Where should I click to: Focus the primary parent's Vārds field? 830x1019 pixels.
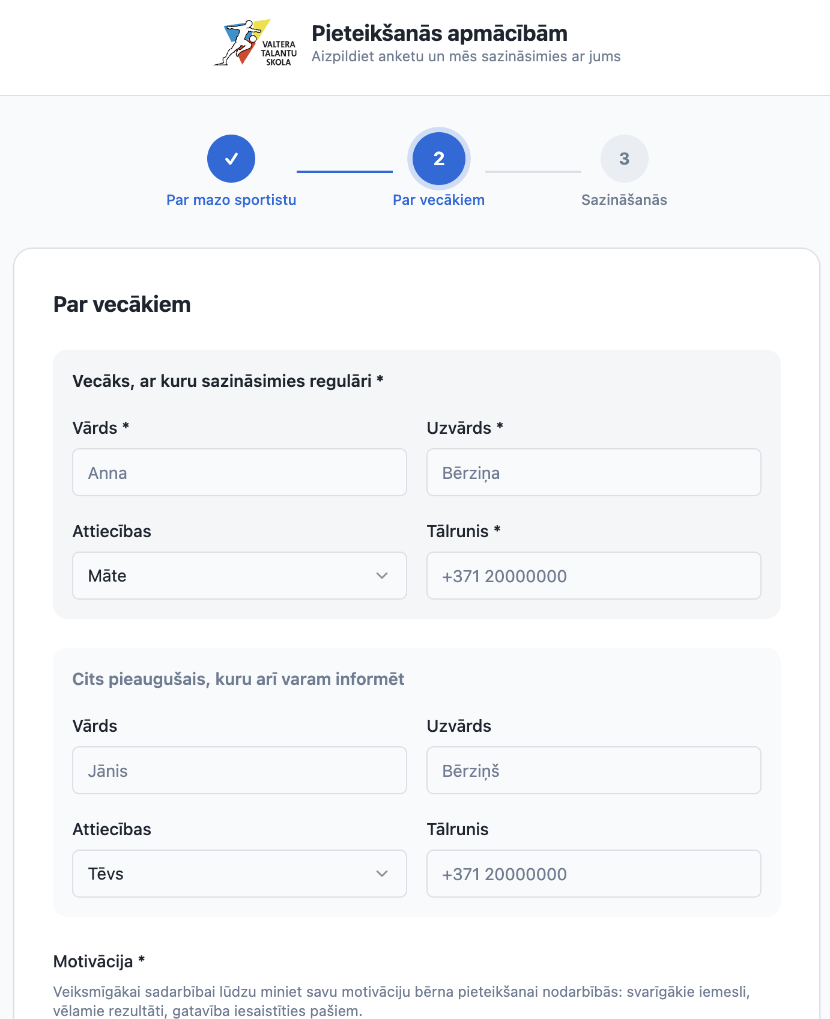[x=240, y=472]
